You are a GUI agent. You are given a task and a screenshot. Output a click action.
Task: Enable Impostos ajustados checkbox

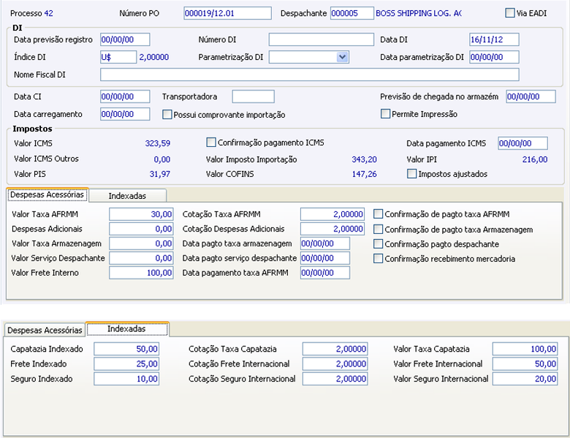tap(411, 173)
